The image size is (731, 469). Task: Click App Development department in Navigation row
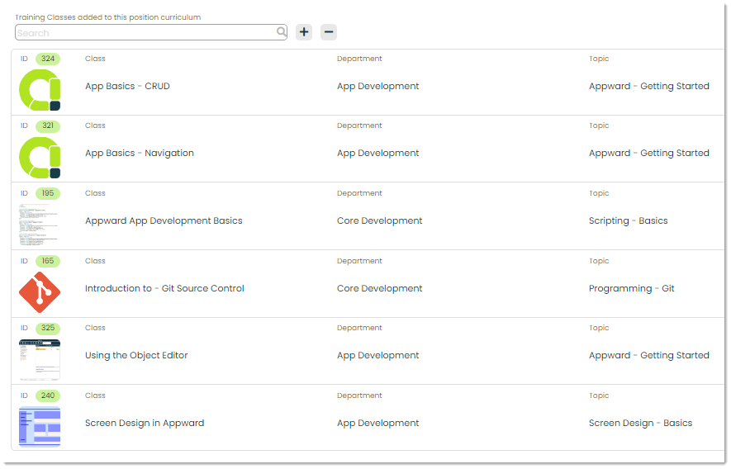[378, 154]
